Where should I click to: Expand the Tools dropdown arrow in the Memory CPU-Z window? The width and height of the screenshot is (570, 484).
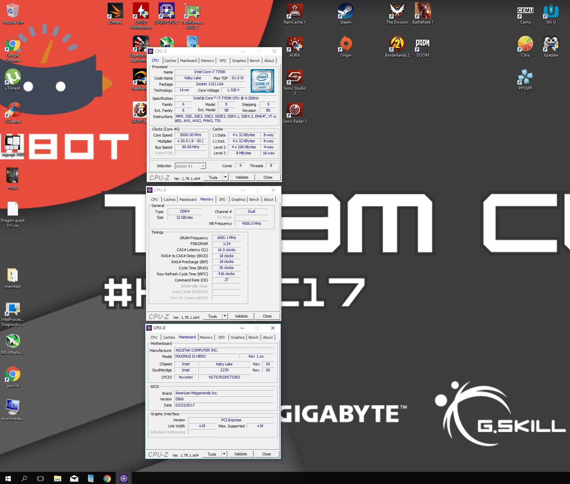point(225,316)
